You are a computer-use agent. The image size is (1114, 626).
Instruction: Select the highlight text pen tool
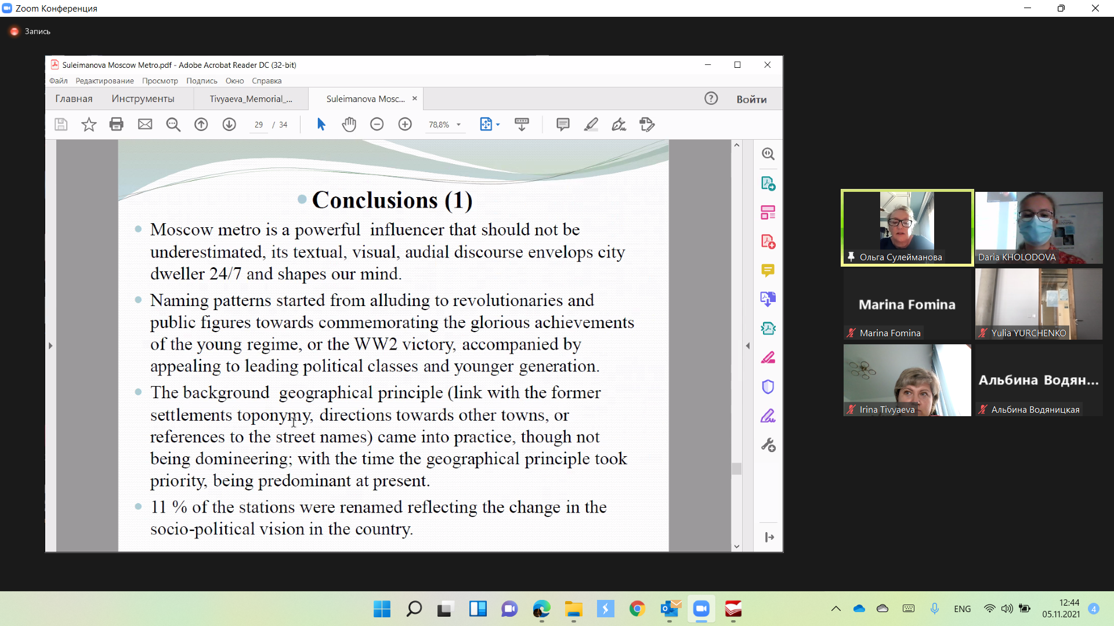pos(591,124)
